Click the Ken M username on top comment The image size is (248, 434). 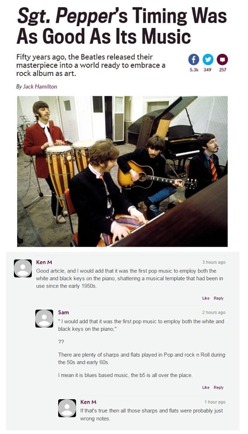click(x=44, y=262)
